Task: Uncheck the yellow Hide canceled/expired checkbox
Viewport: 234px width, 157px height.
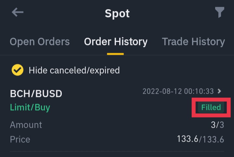Action: click(x=18, y=70)
